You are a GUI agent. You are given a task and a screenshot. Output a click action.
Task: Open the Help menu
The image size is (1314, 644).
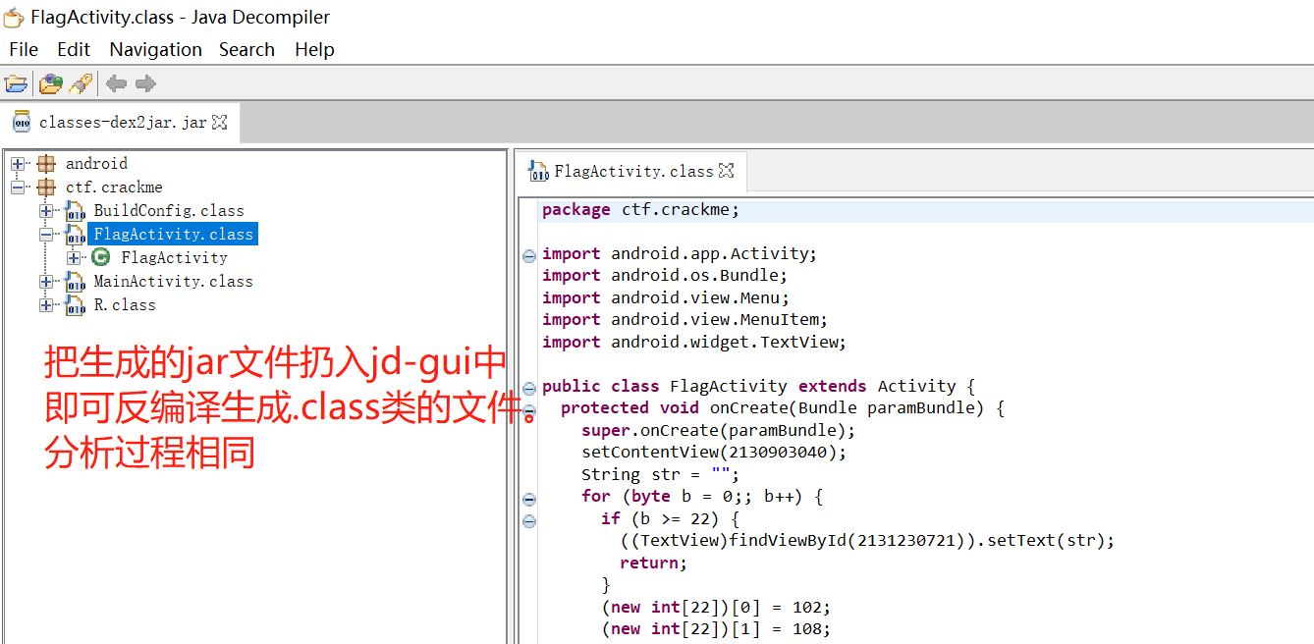(314, 49)
